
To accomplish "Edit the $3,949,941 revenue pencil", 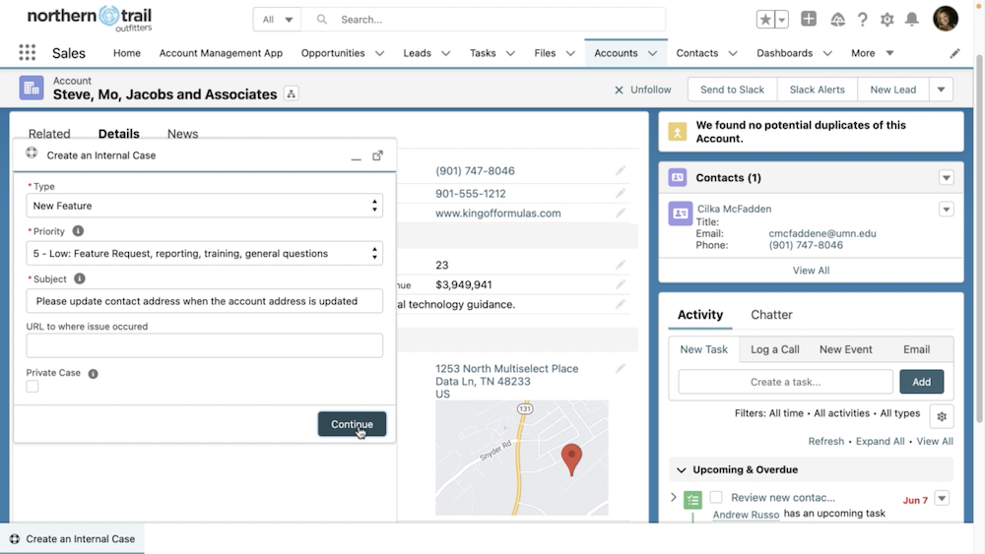I will click(x=620, y=284).
